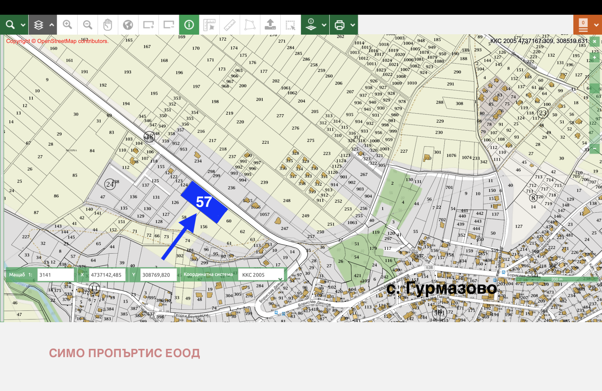The width and height of the screenshot is (602, 391).
Task: Expand the search tool dropdown
Action: click(x=23, y=24)
